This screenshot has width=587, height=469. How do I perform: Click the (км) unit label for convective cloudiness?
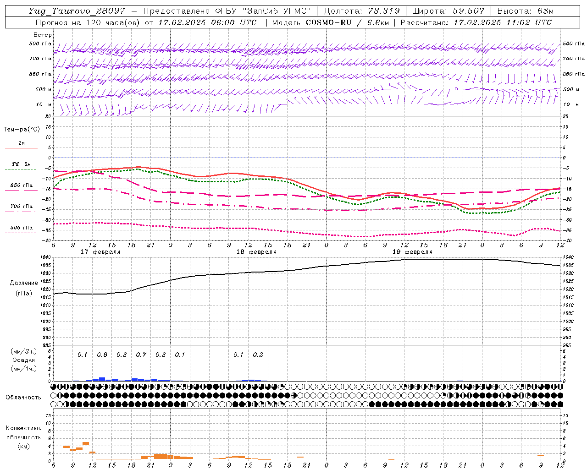(24, 446)
